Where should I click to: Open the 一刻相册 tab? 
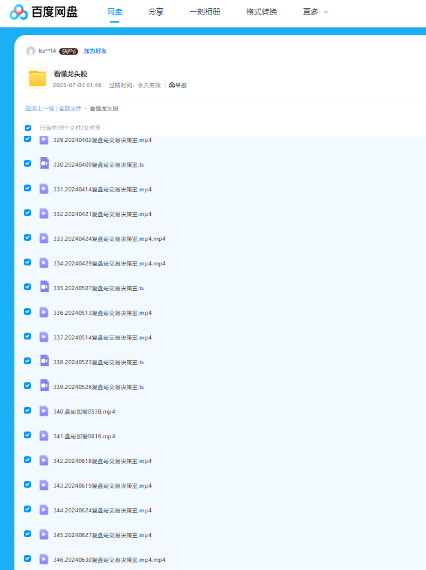(x=204, y=12)
